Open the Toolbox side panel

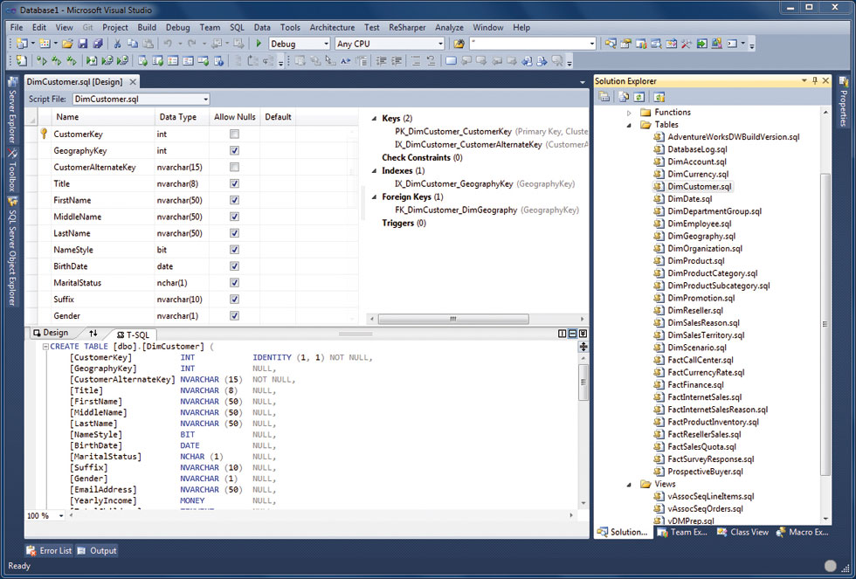point(12,169)
